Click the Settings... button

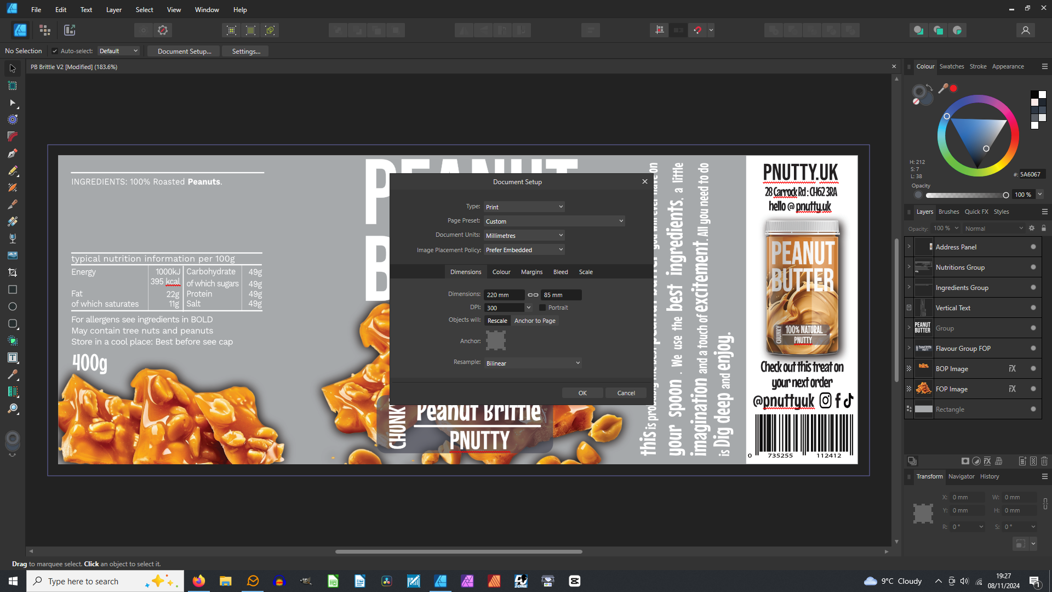tap(246, 51)
